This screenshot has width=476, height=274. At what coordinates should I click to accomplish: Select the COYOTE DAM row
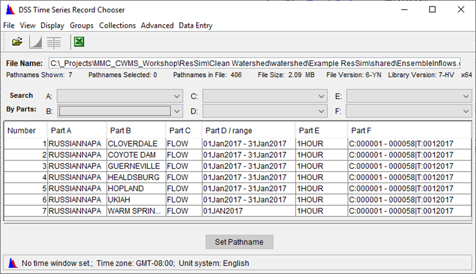click(237, 155)
